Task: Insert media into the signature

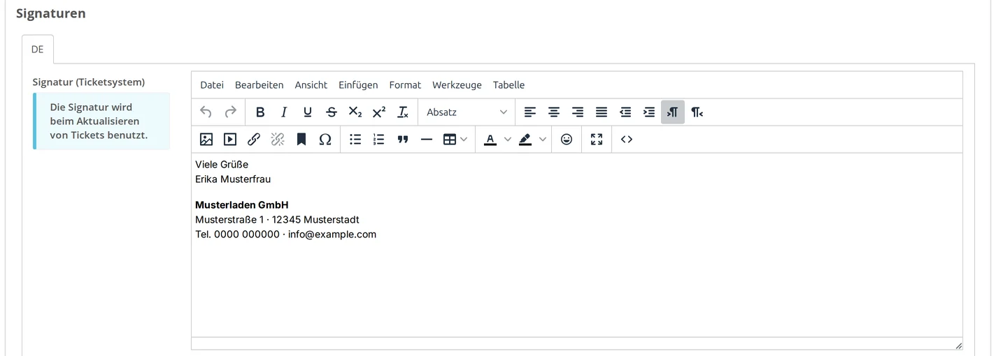Action: [230, 139]
